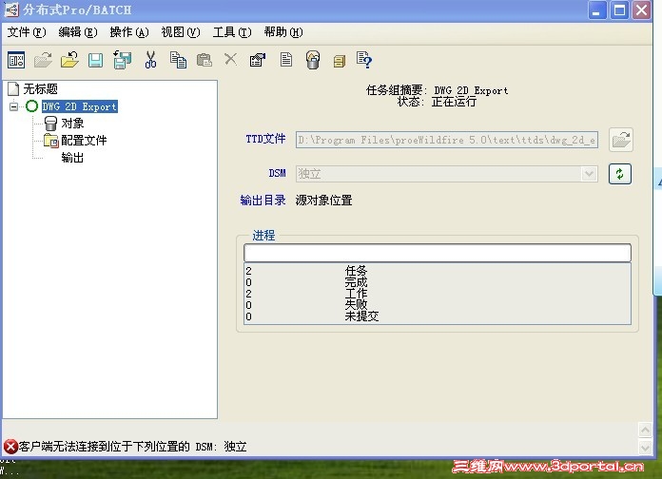Screen dimensions: 662x479
Task: Click the DSM 独立 combo box
Action: [x=447, y=174]
